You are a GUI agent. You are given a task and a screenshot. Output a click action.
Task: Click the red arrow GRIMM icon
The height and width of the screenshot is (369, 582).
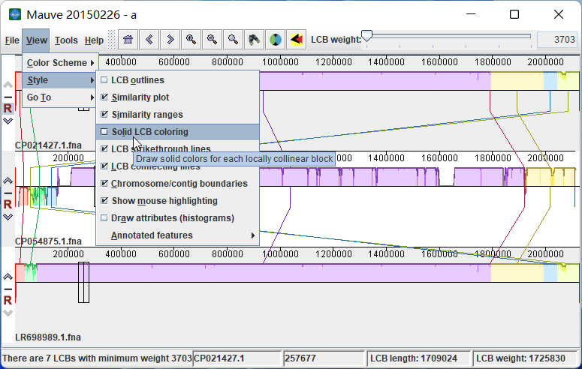297,40
